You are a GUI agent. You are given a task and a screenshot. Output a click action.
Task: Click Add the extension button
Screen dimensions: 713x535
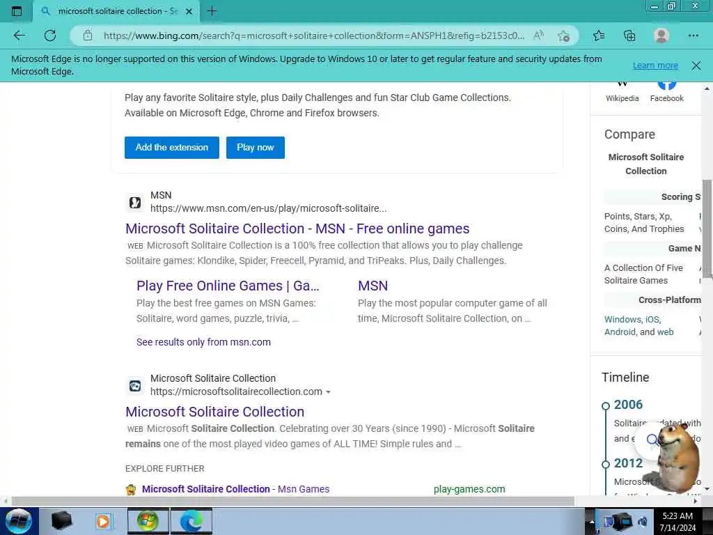(172, 148)
